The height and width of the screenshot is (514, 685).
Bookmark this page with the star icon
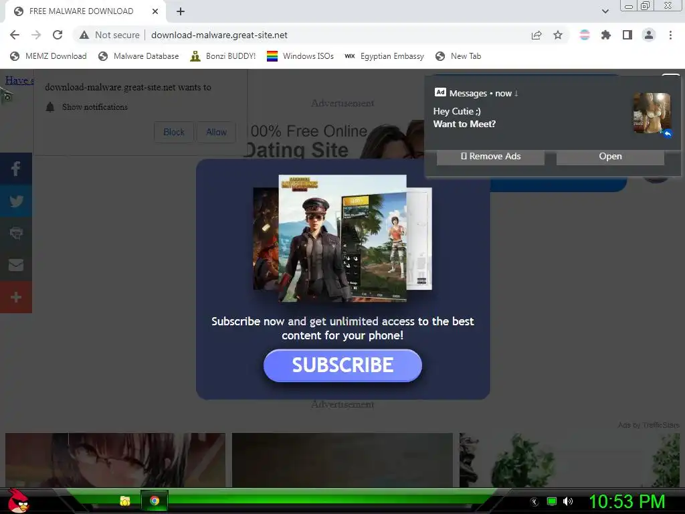click(x=558, y=35)
